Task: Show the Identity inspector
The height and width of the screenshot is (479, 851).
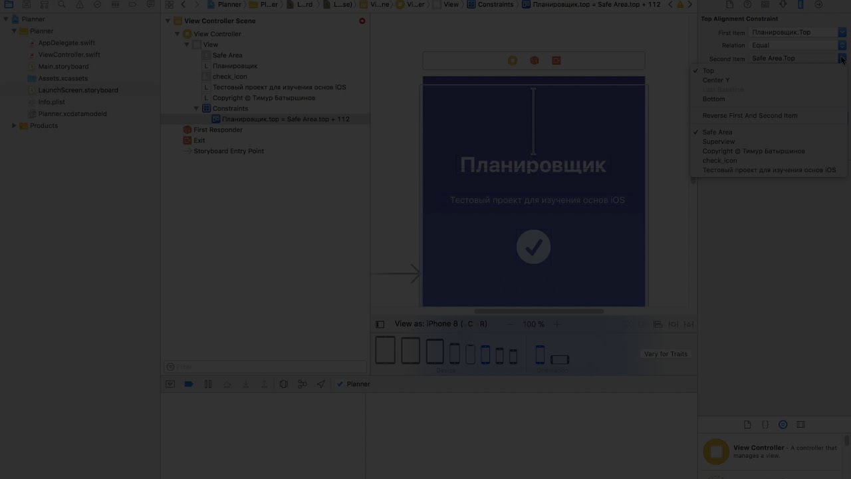Action: pyautogui.click(x=765, y=5)
